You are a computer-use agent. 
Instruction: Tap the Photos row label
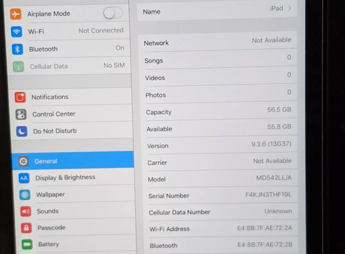(156, 95)
